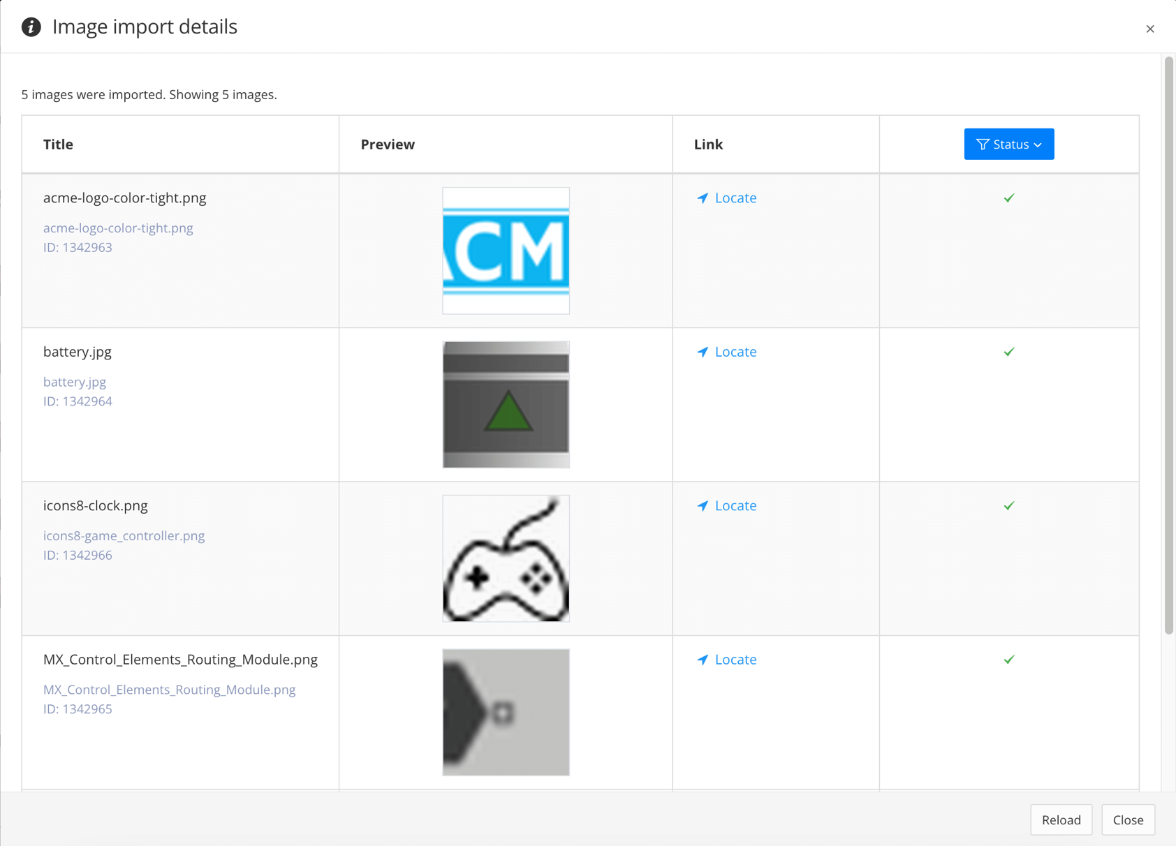Open the icons8-game_controller.png file link
This screenshot has height=846, width=1176.
click(x=124, y=535)
